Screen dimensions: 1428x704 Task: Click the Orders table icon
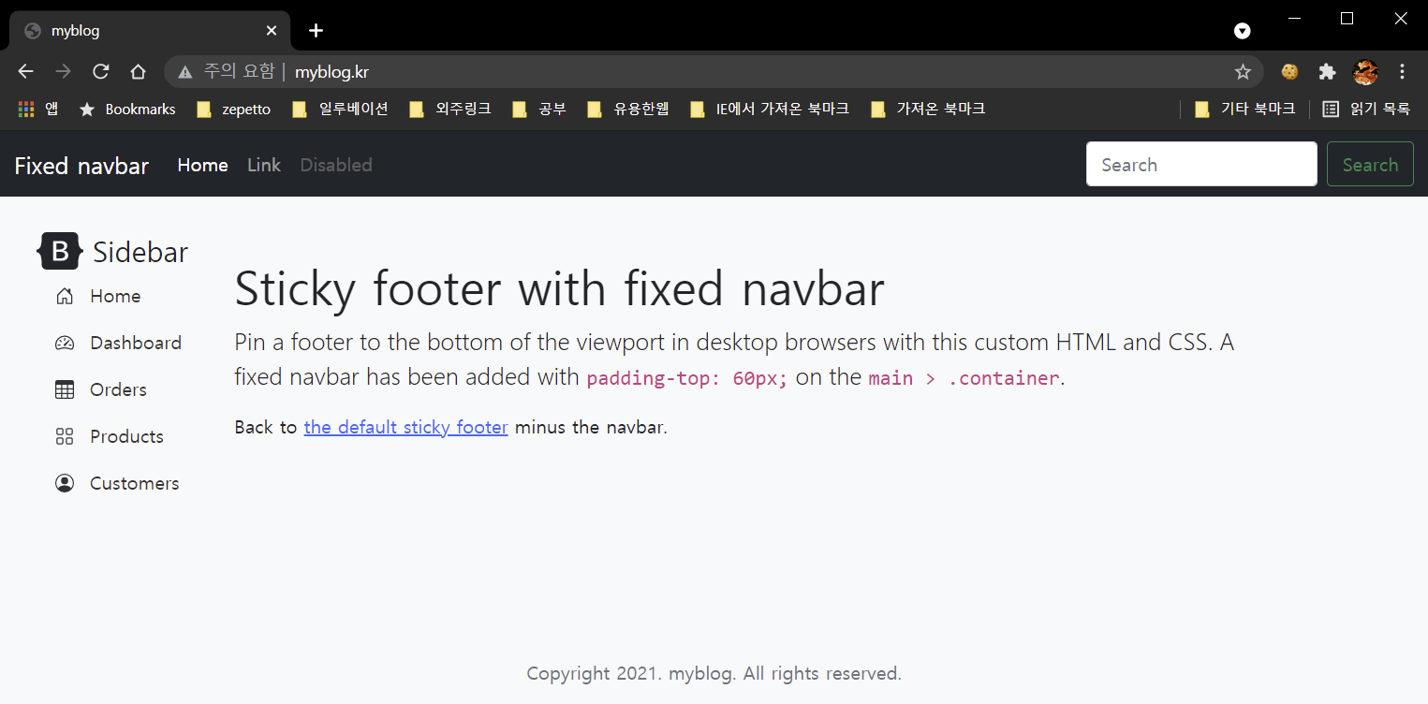point(65,390)
